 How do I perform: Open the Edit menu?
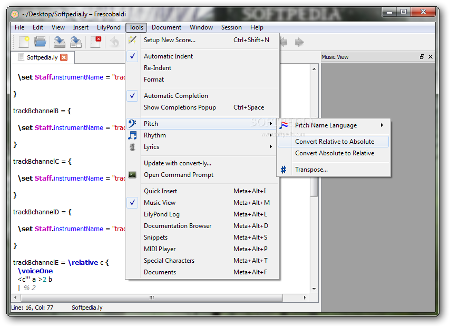38,27
